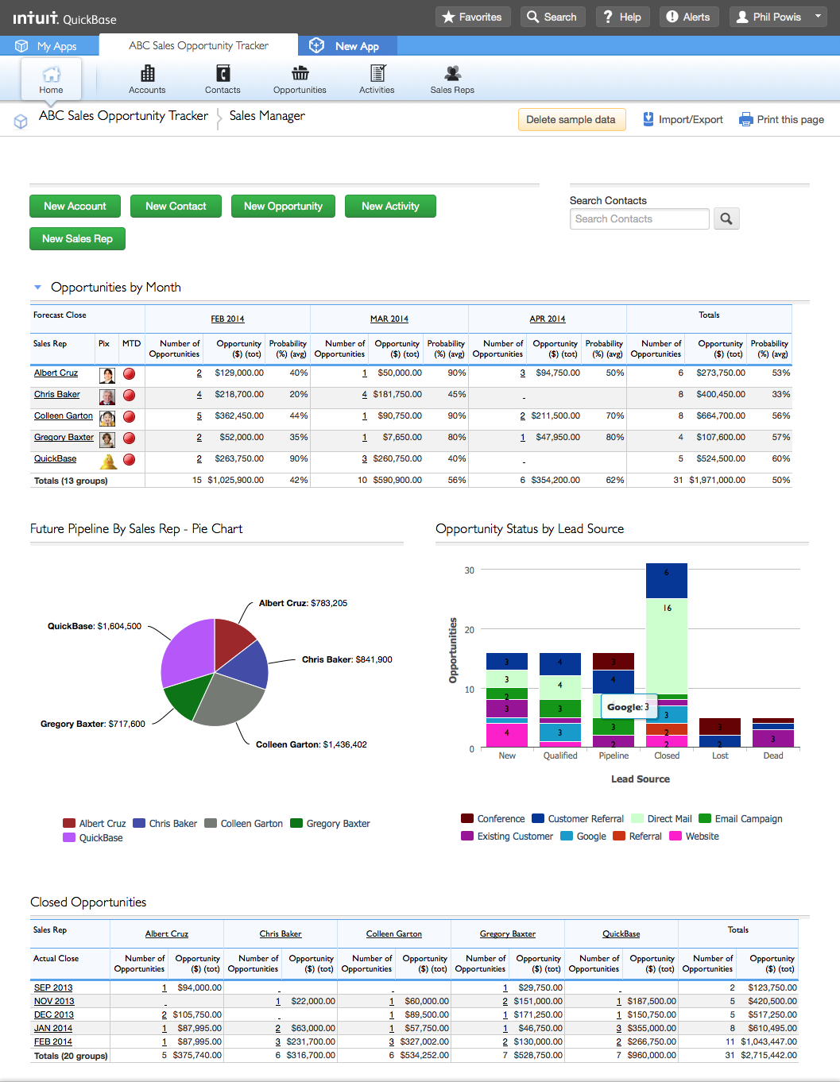Open the FEB 2014 column header link

click(x=227, y=319)
